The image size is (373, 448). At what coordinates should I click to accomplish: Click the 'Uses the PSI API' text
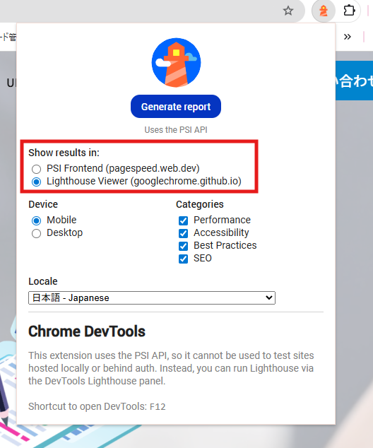click(x=176, y=130)
